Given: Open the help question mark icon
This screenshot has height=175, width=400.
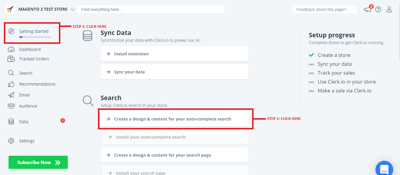Looking at the screenshot, I should (378, 9).
